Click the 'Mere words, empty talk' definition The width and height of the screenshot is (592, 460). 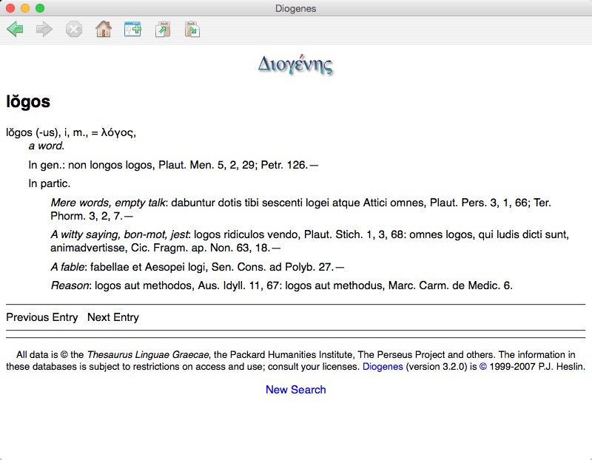coord(109,203)
